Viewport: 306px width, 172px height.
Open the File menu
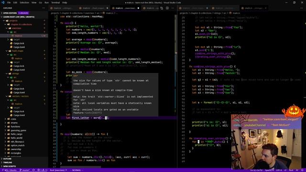9,3
